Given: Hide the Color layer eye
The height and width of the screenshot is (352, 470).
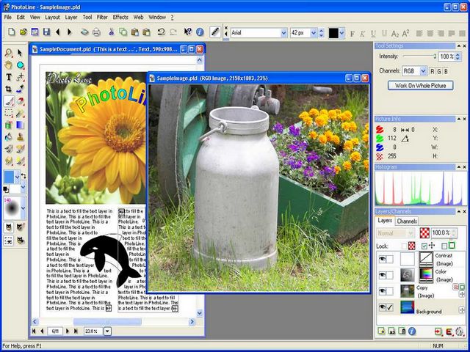Looking at the screenshot, I should (382, 275).
